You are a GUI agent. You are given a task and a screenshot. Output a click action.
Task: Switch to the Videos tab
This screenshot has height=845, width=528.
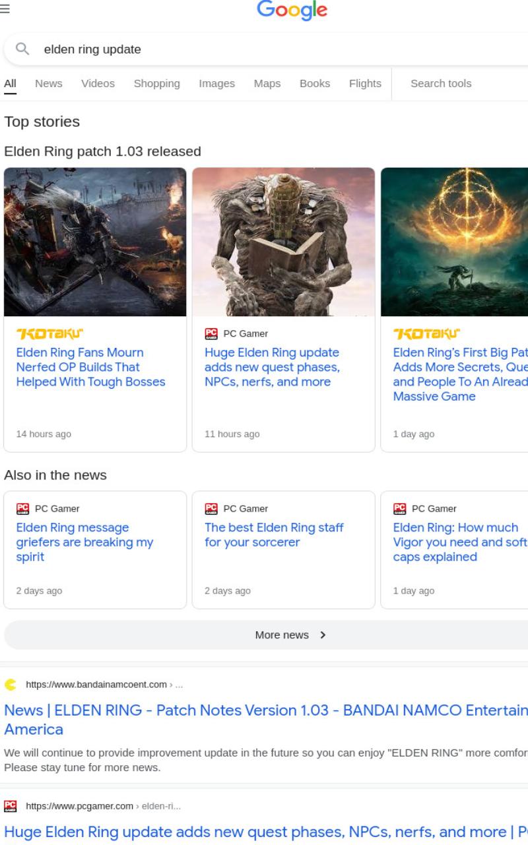click(98, 83)
